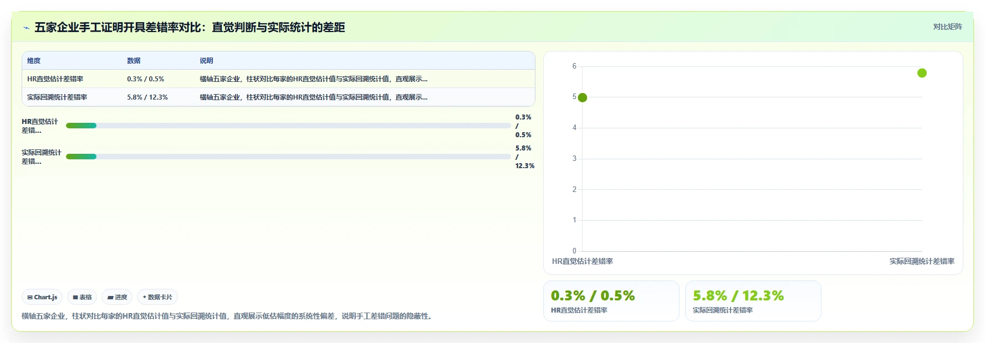Click the 说明 column header
This screenshot has width=985, height=343.
pyautogui.click(x=206, y=61)
